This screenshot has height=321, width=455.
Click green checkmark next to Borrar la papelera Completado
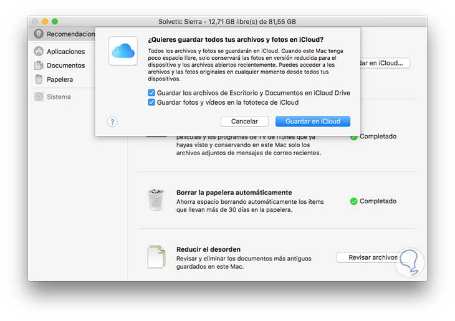click(x=353, y=201)
